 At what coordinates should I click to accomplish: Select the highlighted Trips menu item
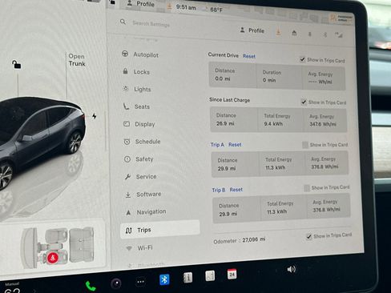pos(160,230)
